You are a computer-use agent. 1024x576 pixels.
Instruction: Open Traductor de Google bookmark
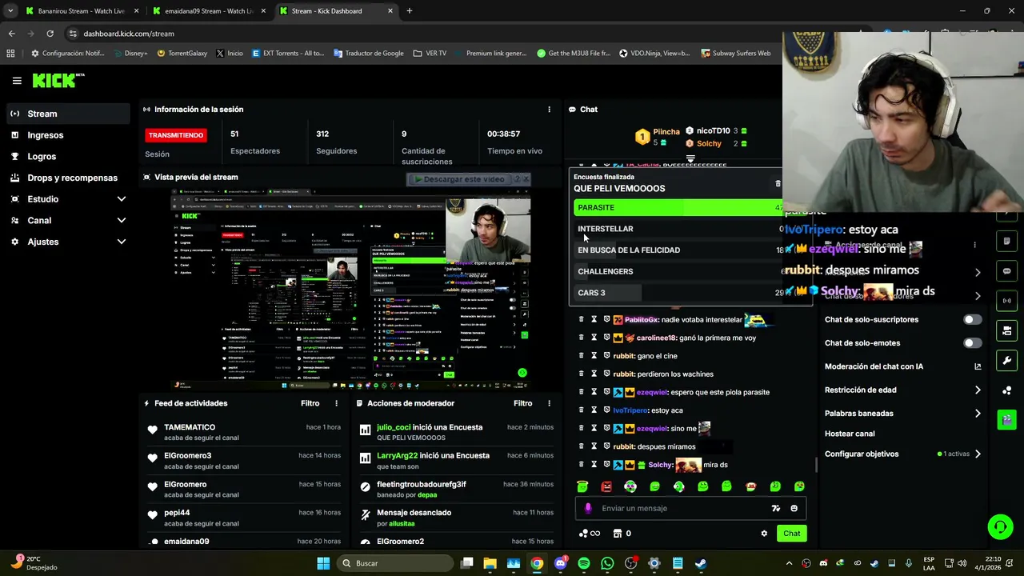coord(368,54)
